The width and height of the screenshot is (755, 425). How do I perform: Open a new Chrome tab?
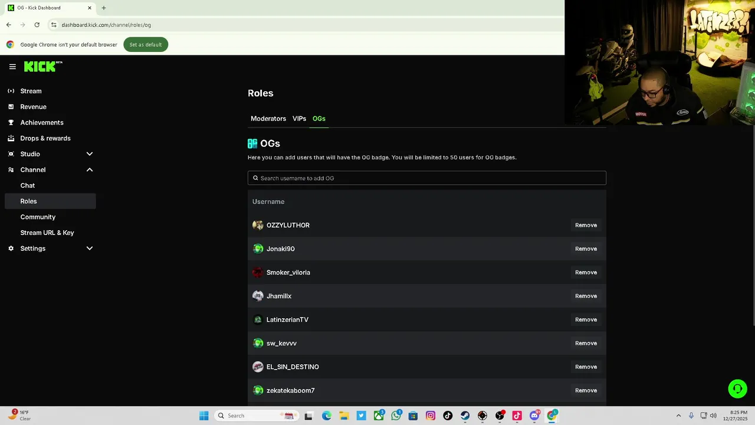tap(104, 8)
